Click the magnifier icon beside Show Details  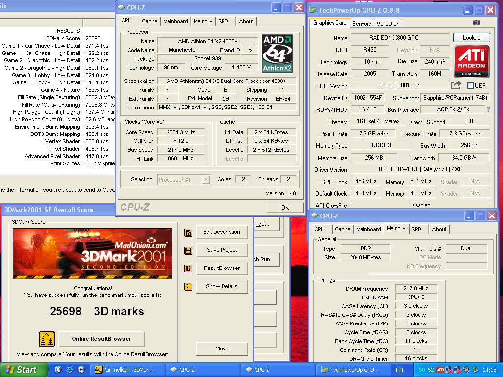(188, 286)
